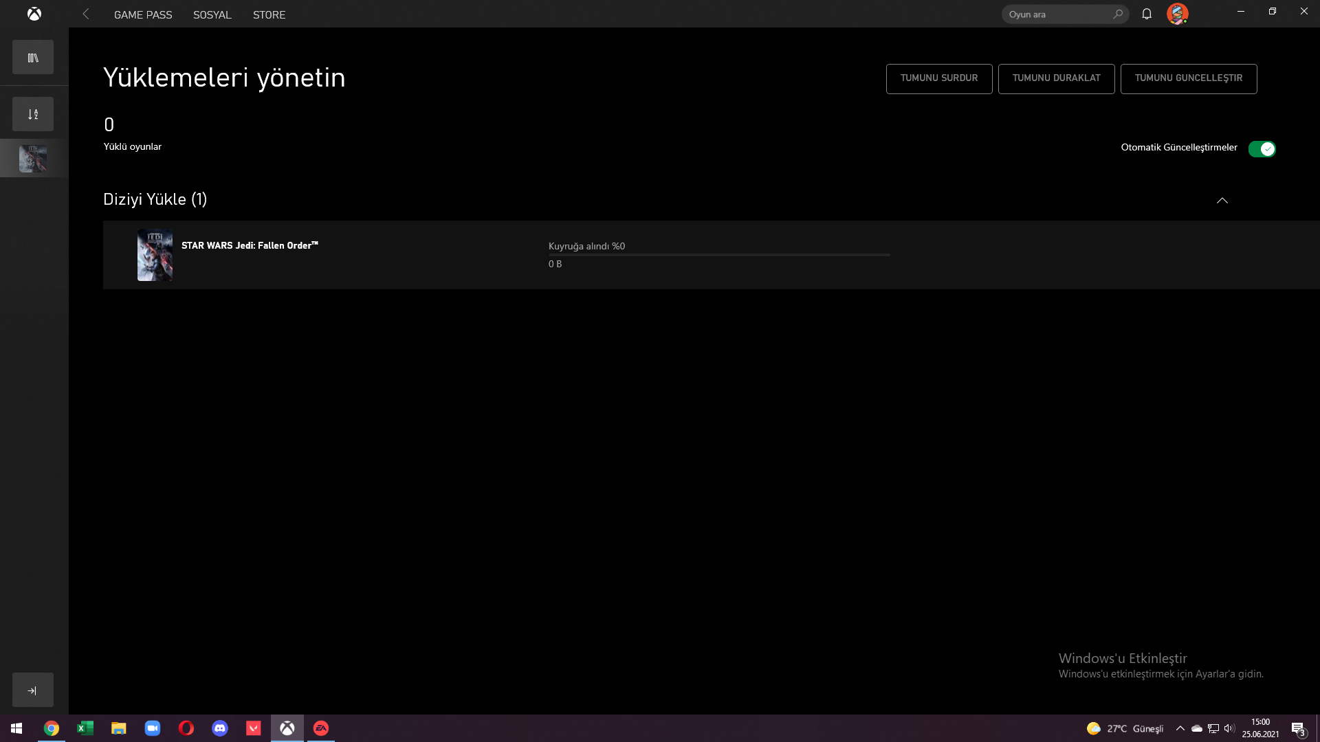Click the volume speaker tray icon
Viewport: 1320px width, 742px height.
(1229, 728)
